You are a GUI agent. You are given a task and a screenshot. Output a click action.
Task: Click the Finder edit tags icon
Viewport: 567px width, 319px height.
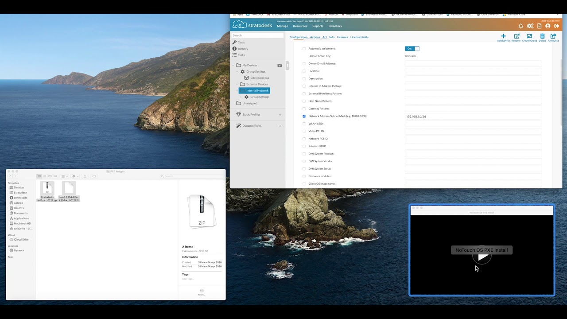pyautogui.click(x=94, y=176)
